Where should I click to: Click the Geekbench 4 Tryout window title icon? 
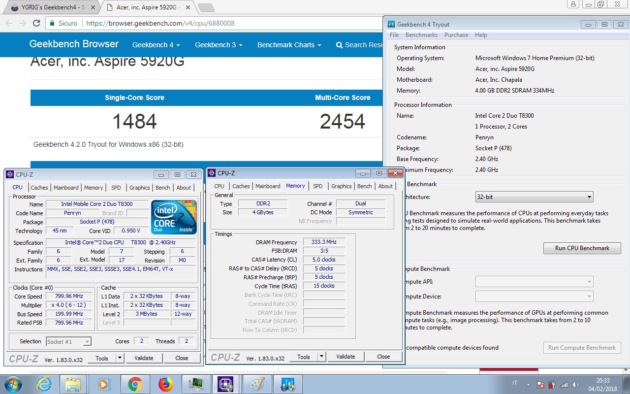pyautogui.click(x=391, y=24)
